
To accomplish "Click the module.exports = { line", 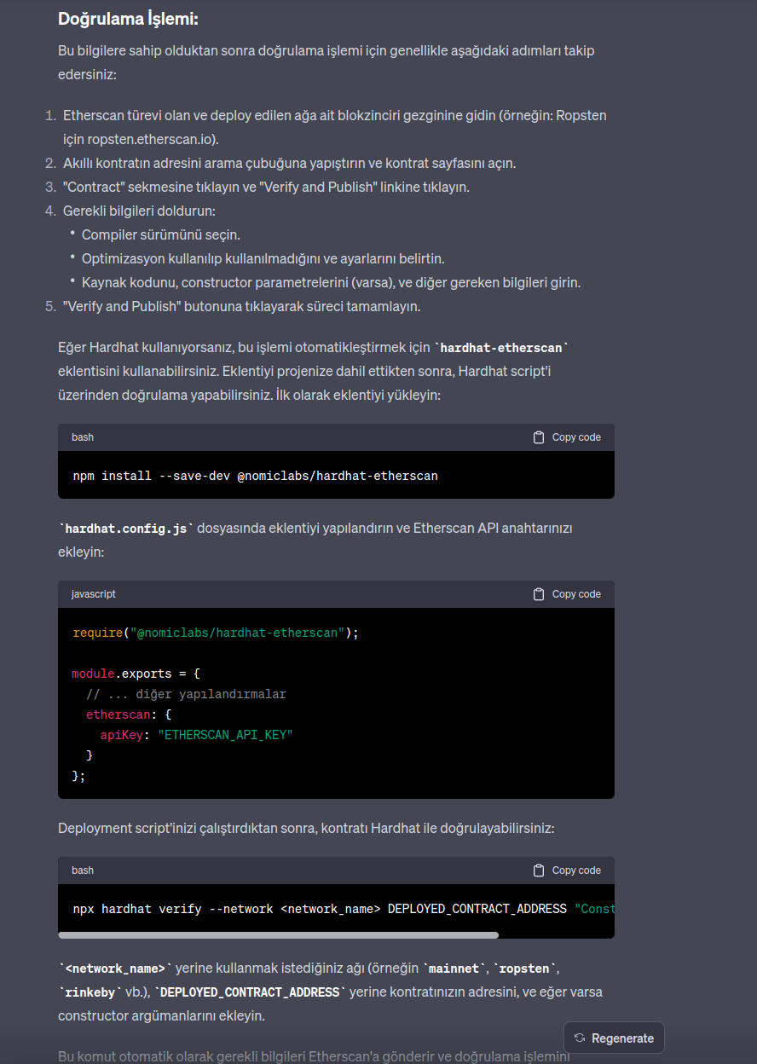I will click(136, 674).
